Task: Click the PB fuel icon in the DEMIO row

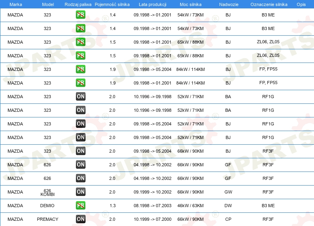Action: coord(80,206)
